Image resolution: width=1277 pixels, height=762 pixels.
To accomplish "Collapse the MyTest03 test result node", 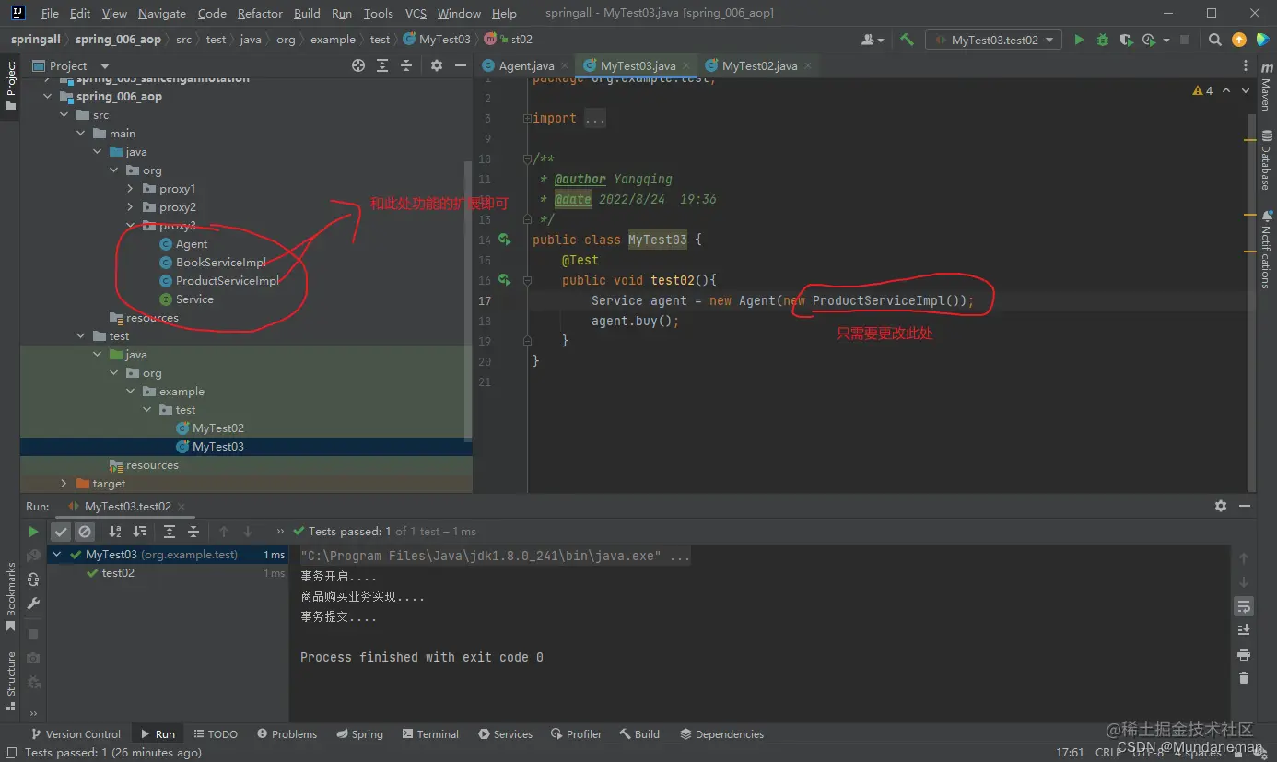I will [x=57, y=555].
